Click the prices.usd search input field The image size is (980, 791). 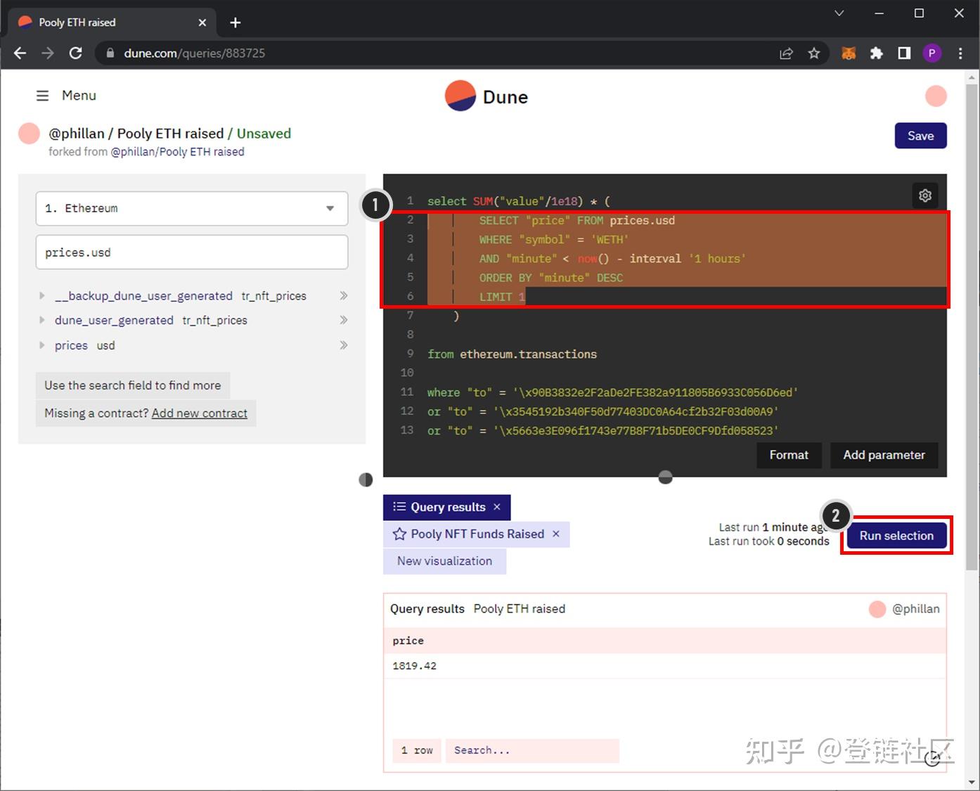click(x=191, y=252)
